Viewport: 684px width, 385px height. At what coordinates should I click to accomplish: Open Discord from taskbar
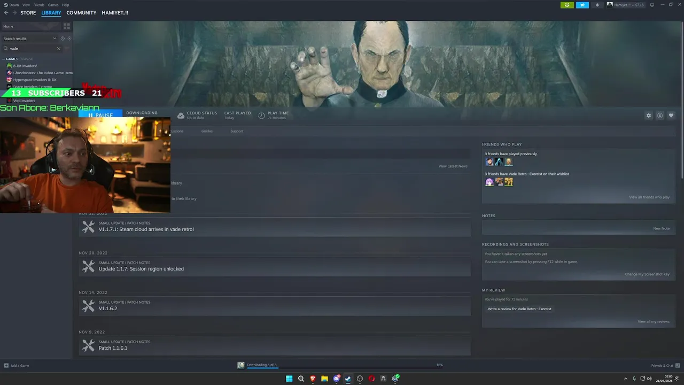point(336,379)
